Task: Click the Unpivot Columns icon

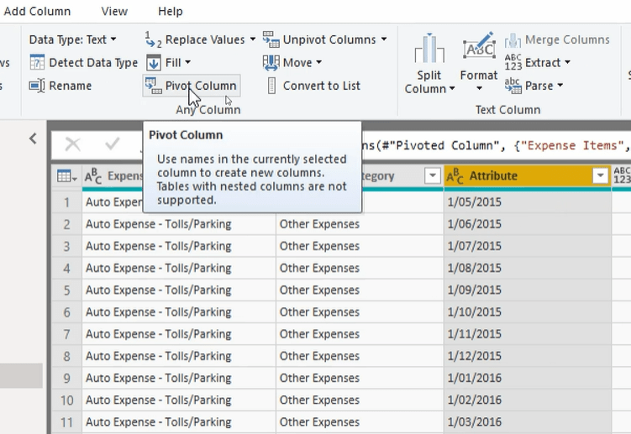Action: click(271, 39)
